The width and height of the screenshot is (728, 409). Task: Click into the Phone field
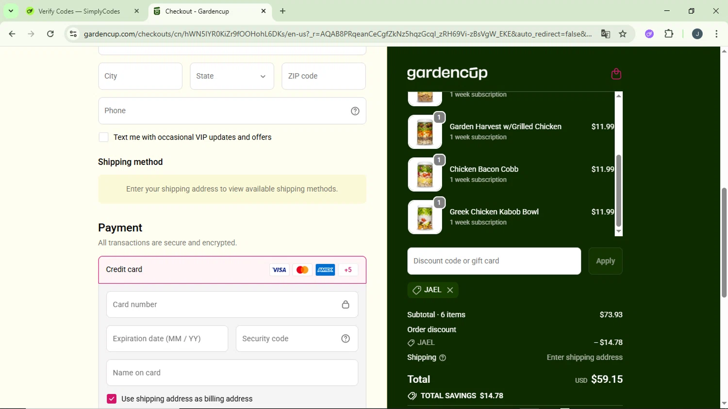[232, 111]
